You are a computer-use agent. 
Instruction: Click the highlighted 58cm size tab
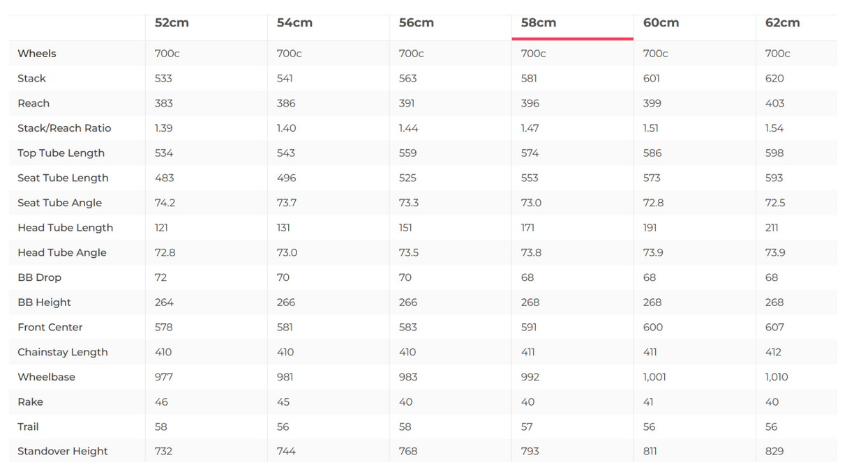tap(539, 23)
